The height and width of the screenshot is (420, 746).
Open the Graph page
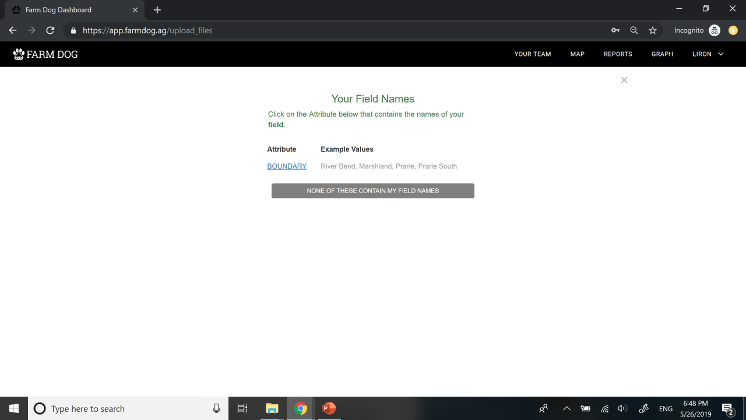[662, 54]
